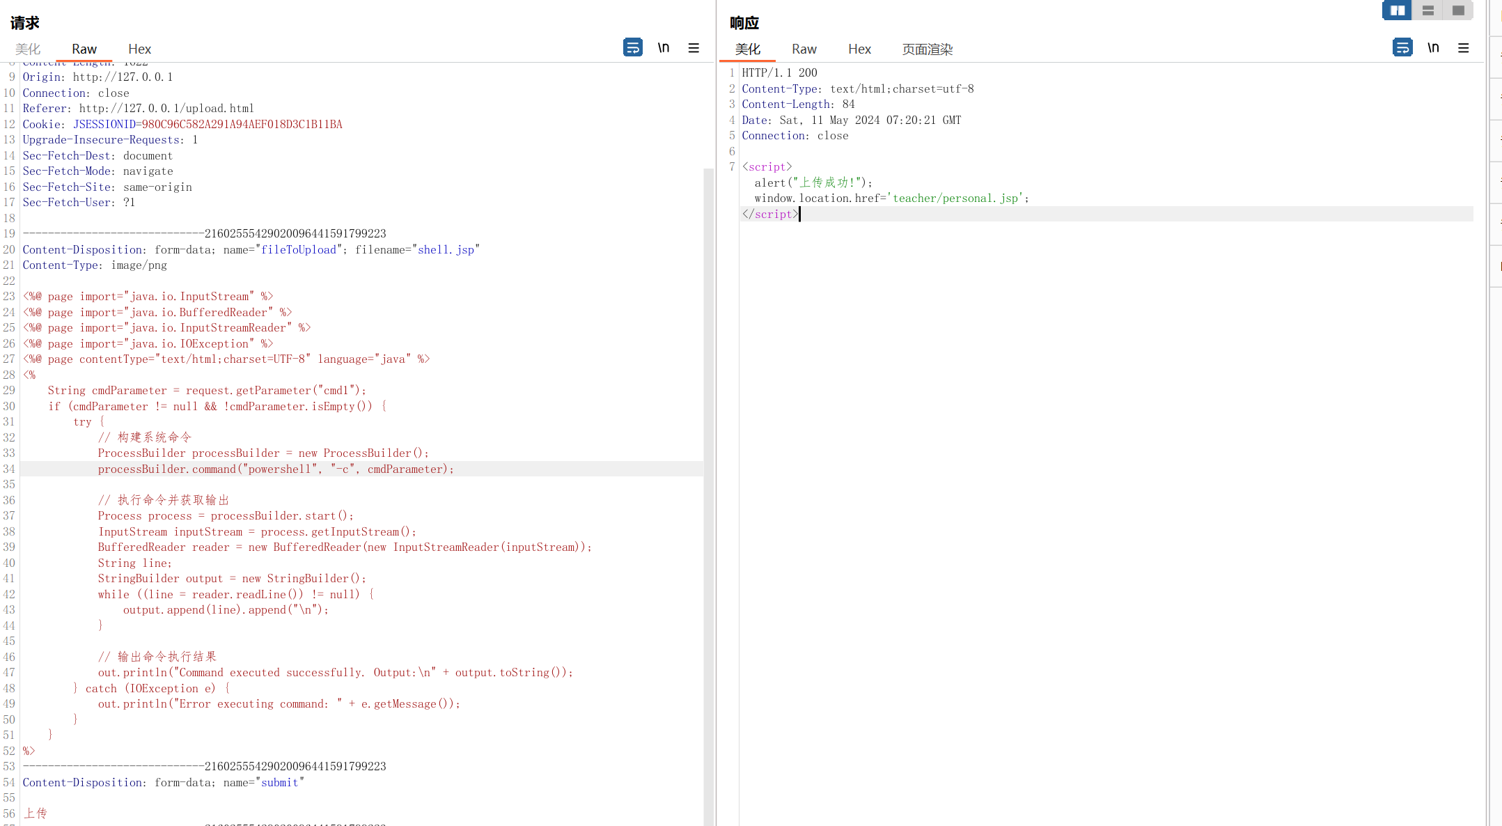This screenshot has height=826, width=1502.
Task: Click the Sec-Fetch-Site: same-origin line
Action: pyautogui.click(x=107, y=187)
